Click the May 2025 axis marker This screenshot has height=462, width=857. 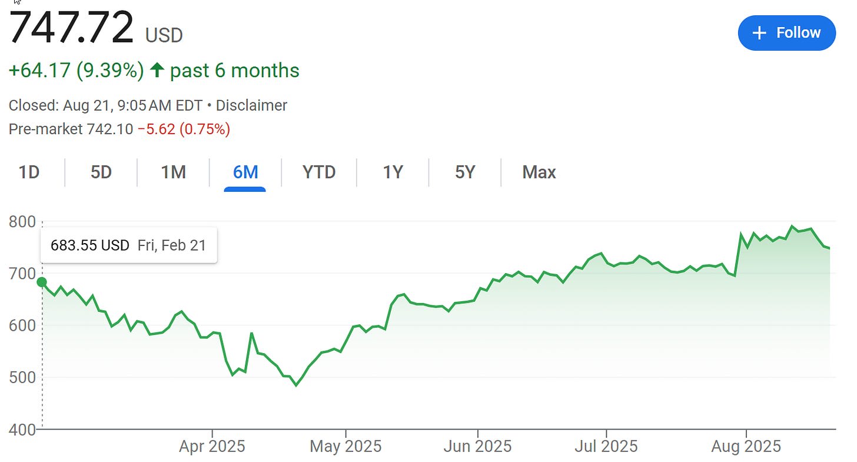[346, 447]
